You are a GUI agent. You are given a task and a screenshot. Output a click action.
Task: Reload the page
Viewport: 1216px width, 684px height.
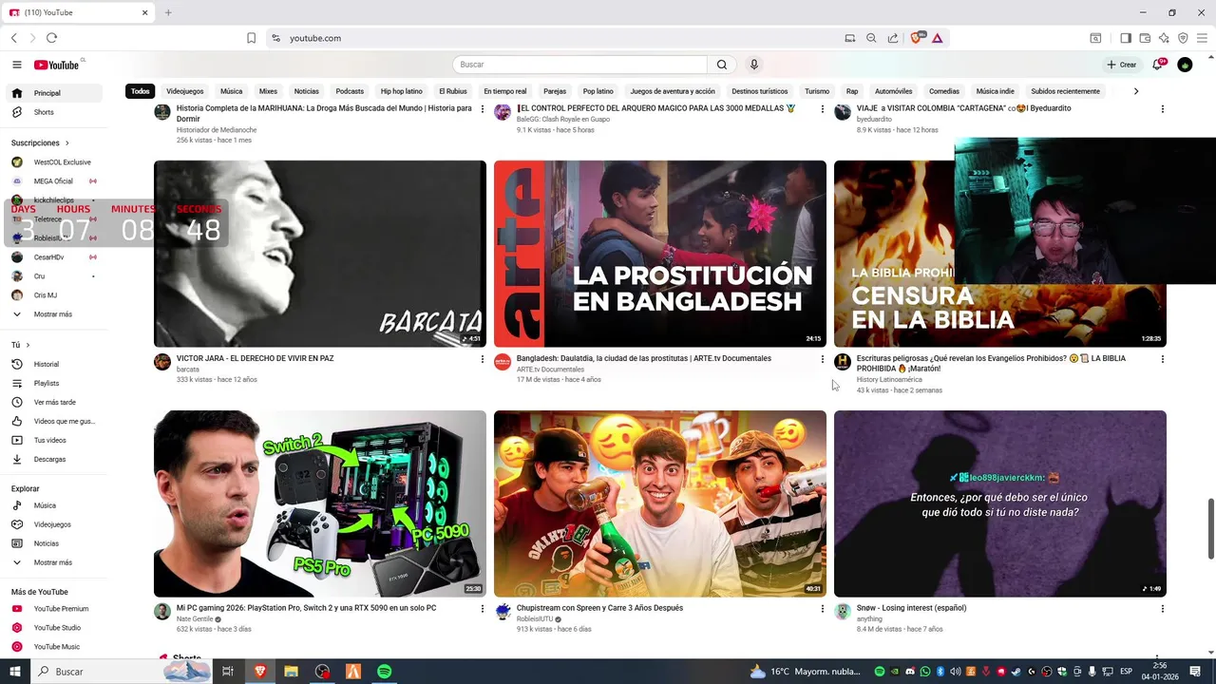(51, 38)
